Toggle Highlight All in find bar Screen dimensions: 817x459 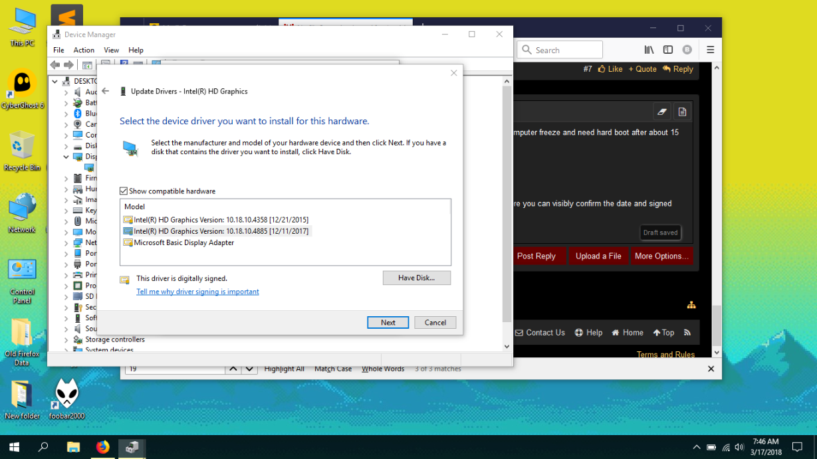(x=284, y=369)
